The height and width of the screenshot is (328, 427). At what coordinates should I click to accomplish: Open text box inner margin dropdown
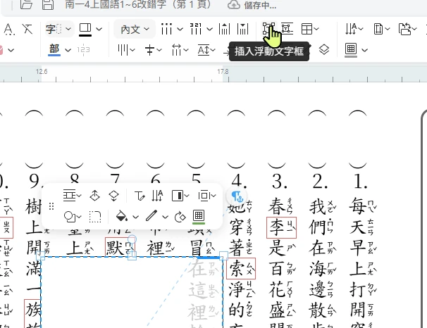(207, 196)
